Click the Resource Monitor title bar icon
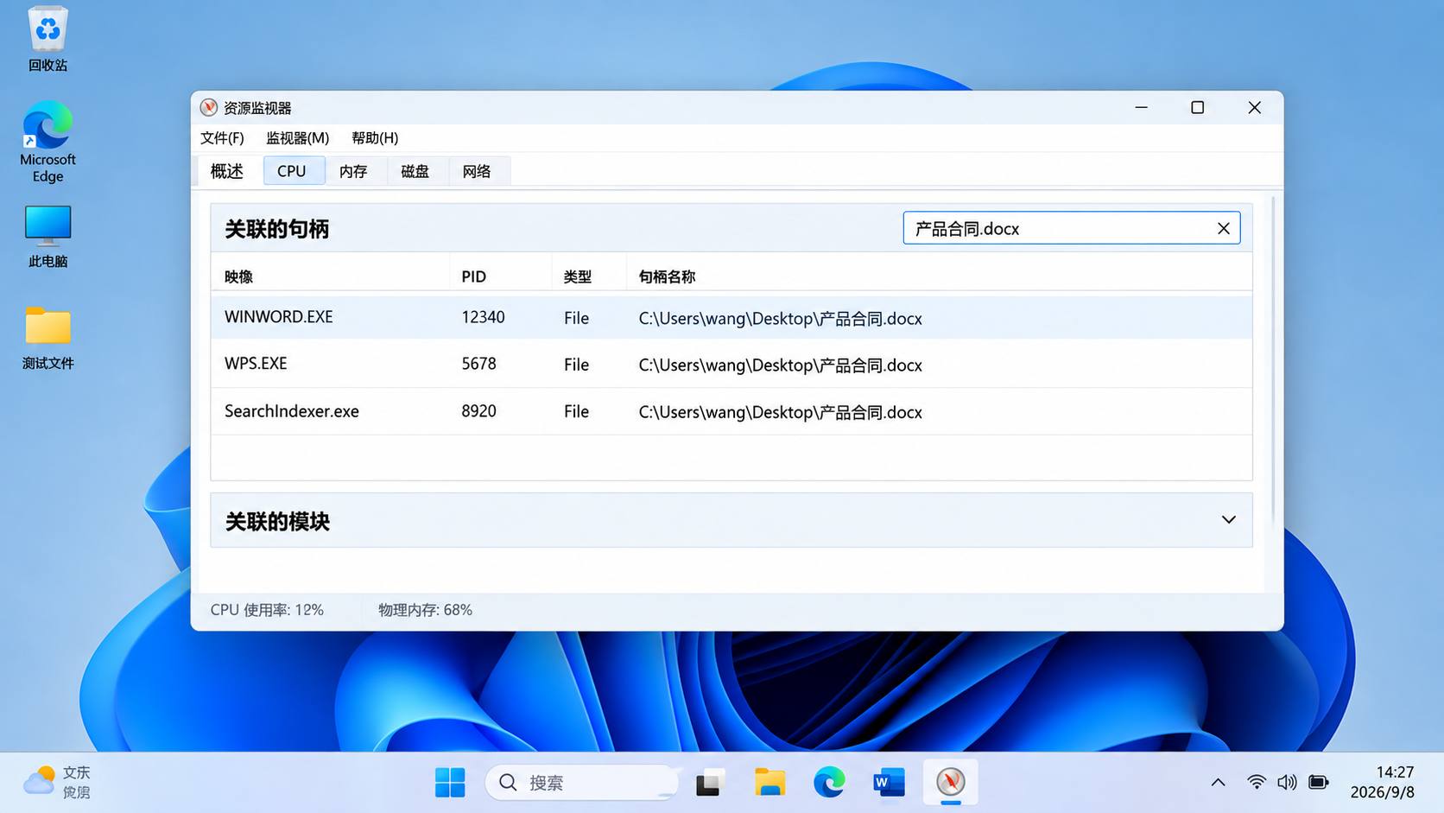 [x=208, y=107]
